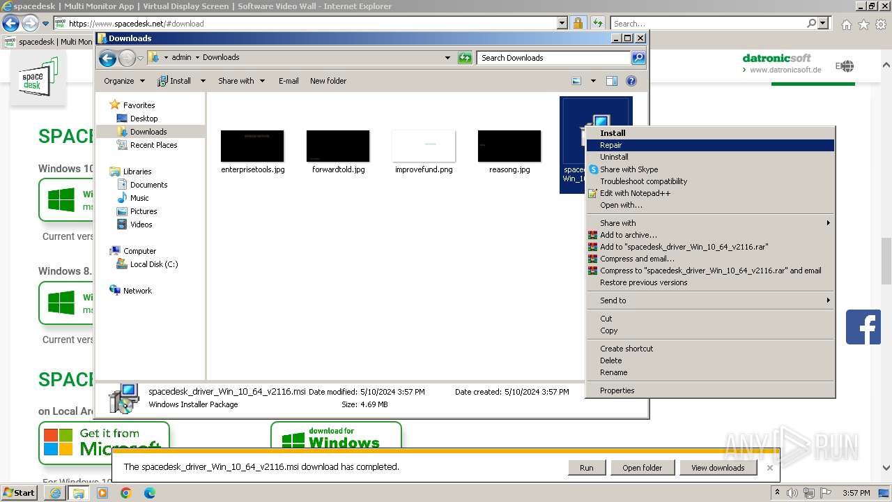
Task: Click the IE security lock icon
Action: pyautogui.click(x=578, y=24)
